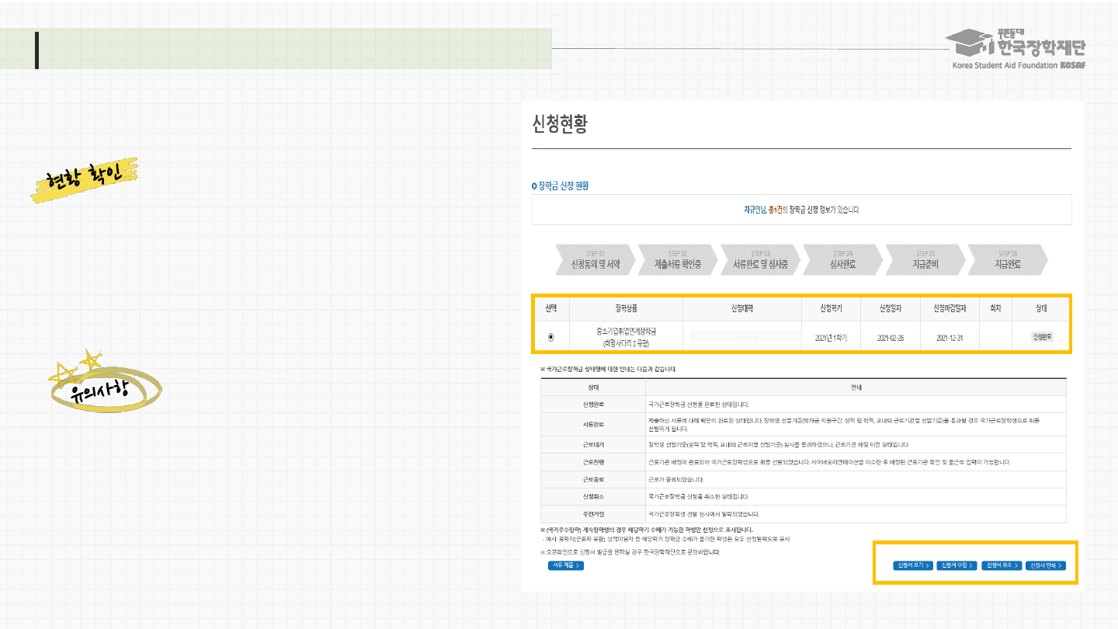Select STEP 01 신청동의 및 서약 arrow
This screenshot has height=629, width=1118.
(595, 260)
